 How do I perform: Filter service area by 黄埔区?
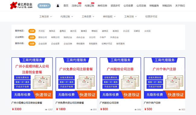(84, 31)
